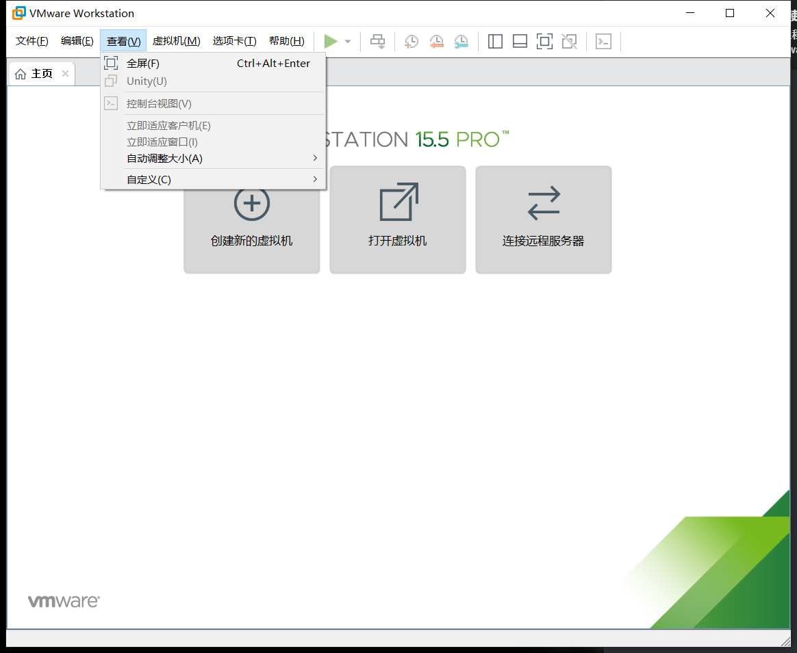Expand the 自动调整大小 submenu

(x=163, y=158)
